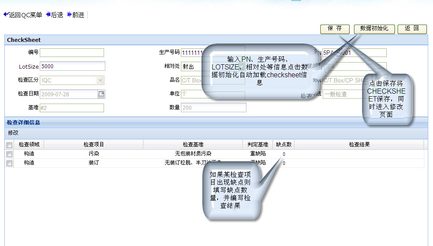Click the CheckSheet panel title
The height and width of the screenshot is (246, 433).
(x=24, y=40)
